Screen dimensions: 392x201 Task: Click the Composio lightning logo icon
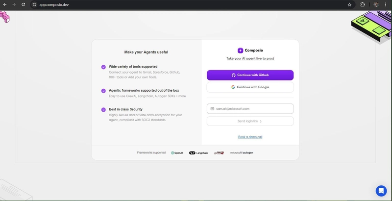[x=240, y=50]
